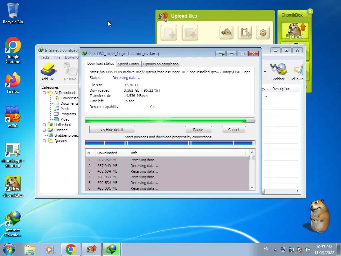
Task: Click the blue connections progress bar
Action: pos(170,143)
